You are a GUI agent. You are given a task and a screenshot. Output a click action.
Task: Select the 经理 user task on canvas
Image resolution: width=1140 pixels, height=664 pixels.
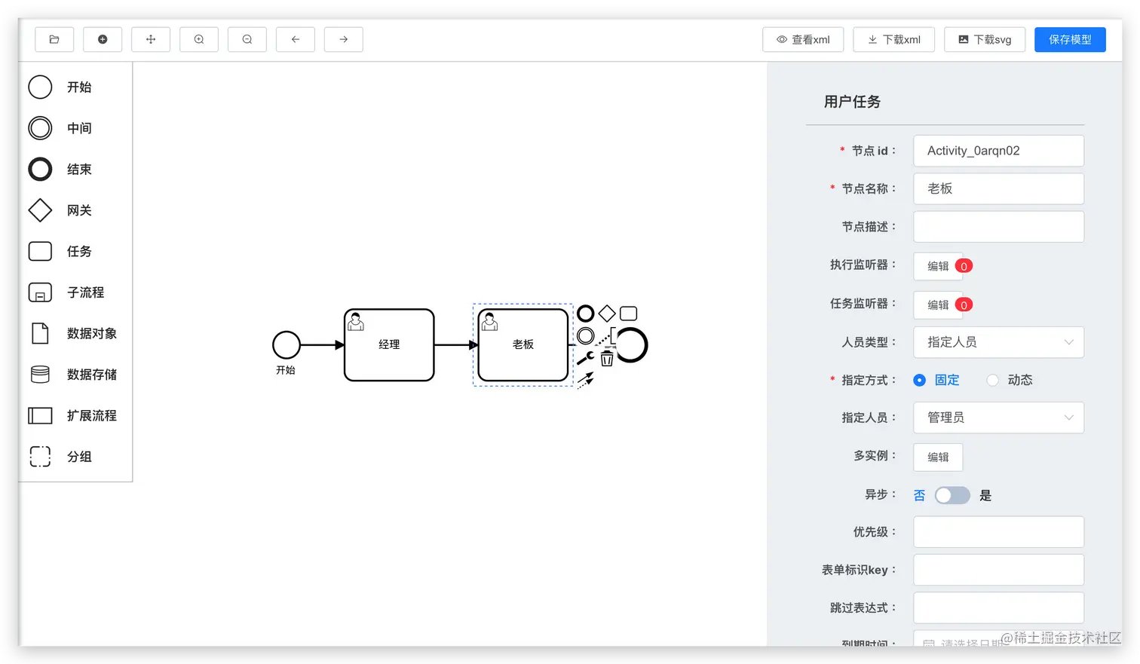389,345
